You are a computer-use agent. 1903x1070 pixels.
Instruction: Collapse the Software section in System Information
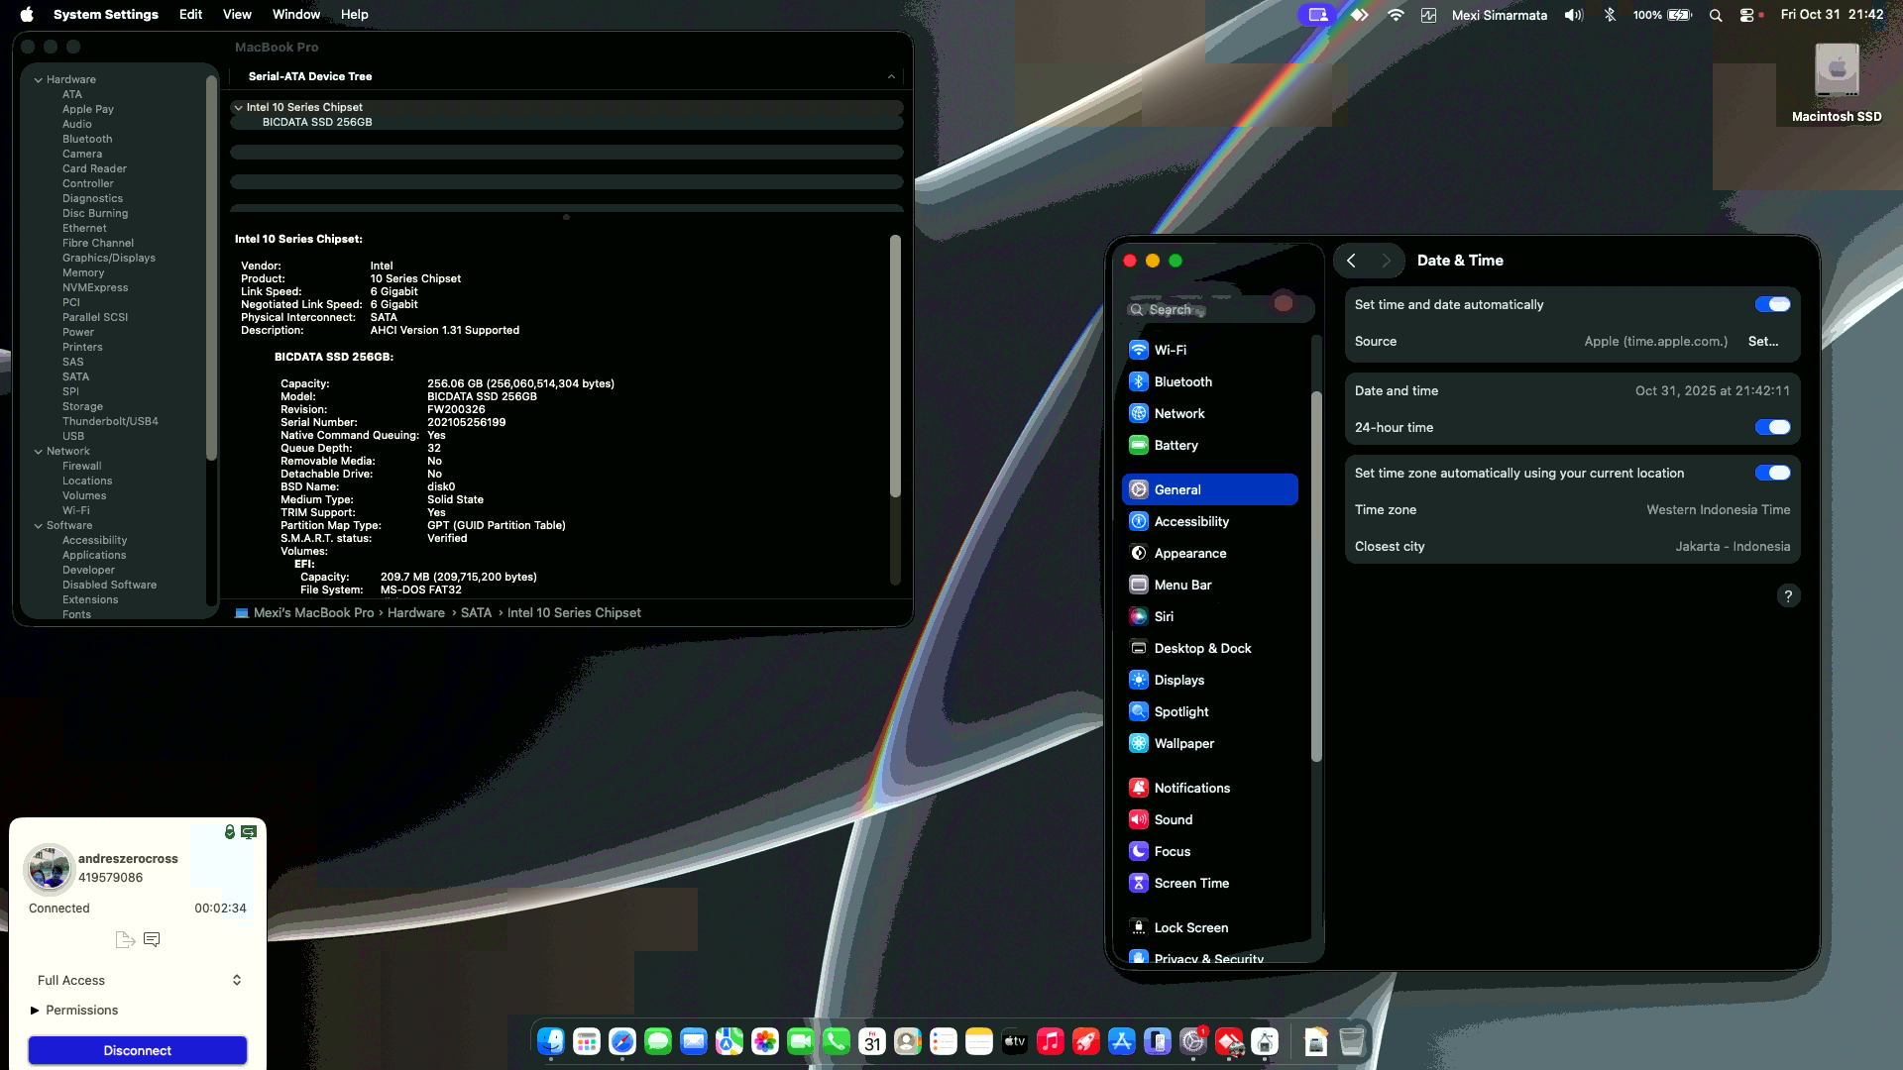[39, 525]
